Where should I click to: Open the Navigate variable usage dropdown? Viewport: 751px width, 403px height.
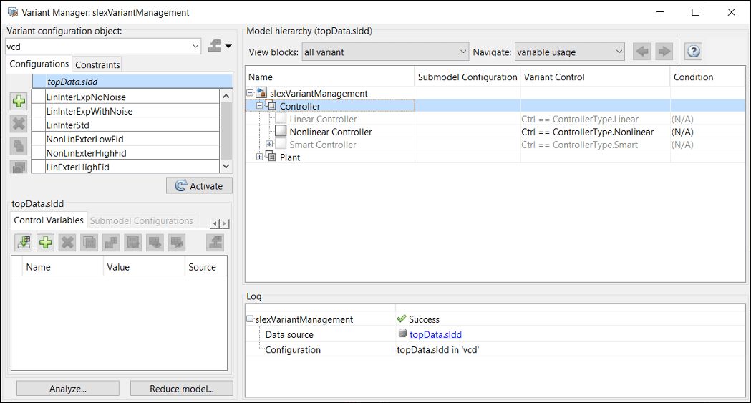pyautogui.click(x=619, y=52)
